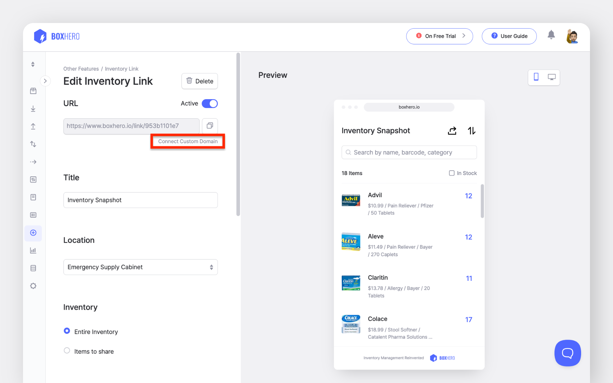The width and height of the screenshot is (613, 383).
Task: Click the notification bell icon
Action: click(551, 35)
